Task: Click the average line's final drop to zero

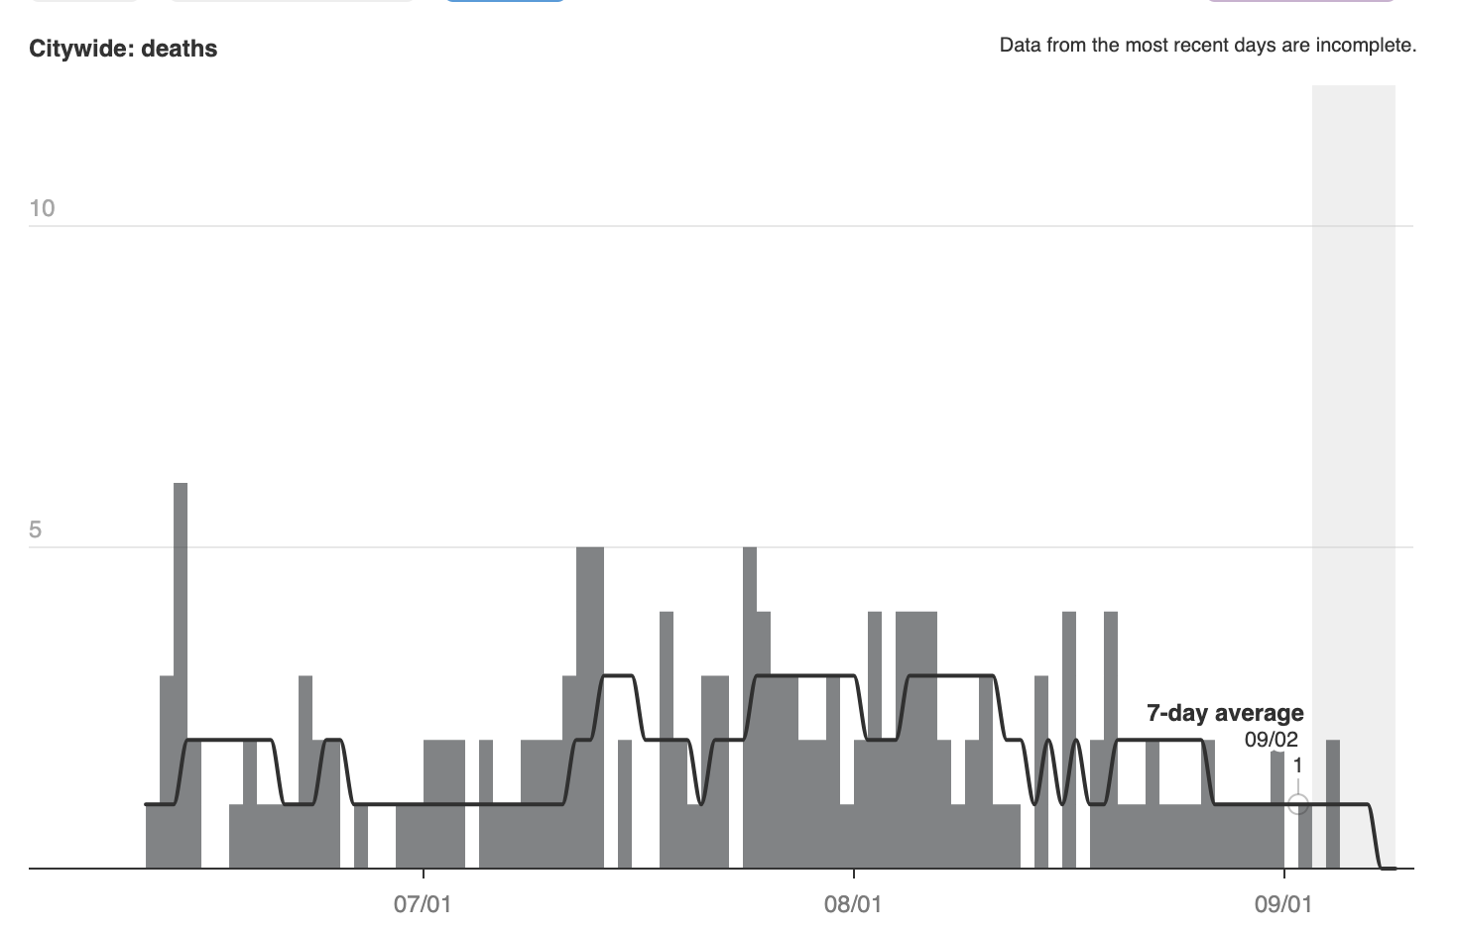Action: coord(1376,838)
